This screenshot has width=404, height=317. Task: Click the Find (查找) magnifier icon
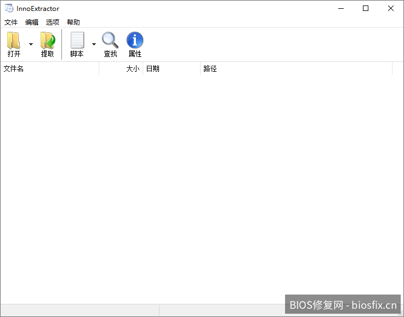click(x=110, y=42)
